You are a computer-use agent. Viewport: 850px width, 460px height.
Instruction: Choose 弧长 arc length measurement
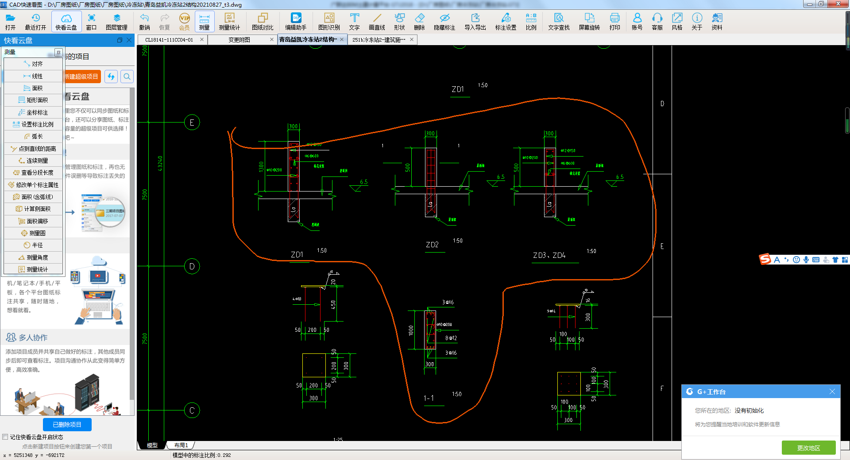(33, 136)
